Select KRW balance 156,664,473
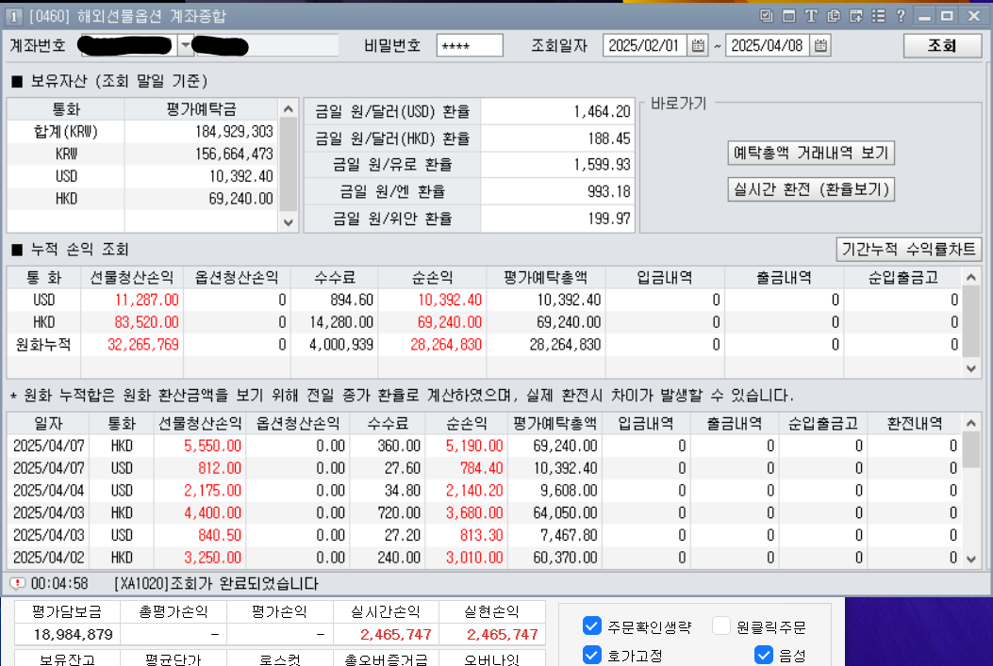This screenshot has height=666, width=993. [234, 154]
